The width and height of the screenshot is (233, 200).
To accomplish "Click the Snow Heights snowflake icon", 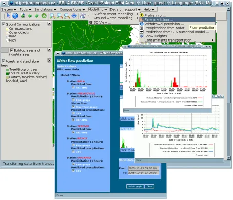I will point(142,36).
